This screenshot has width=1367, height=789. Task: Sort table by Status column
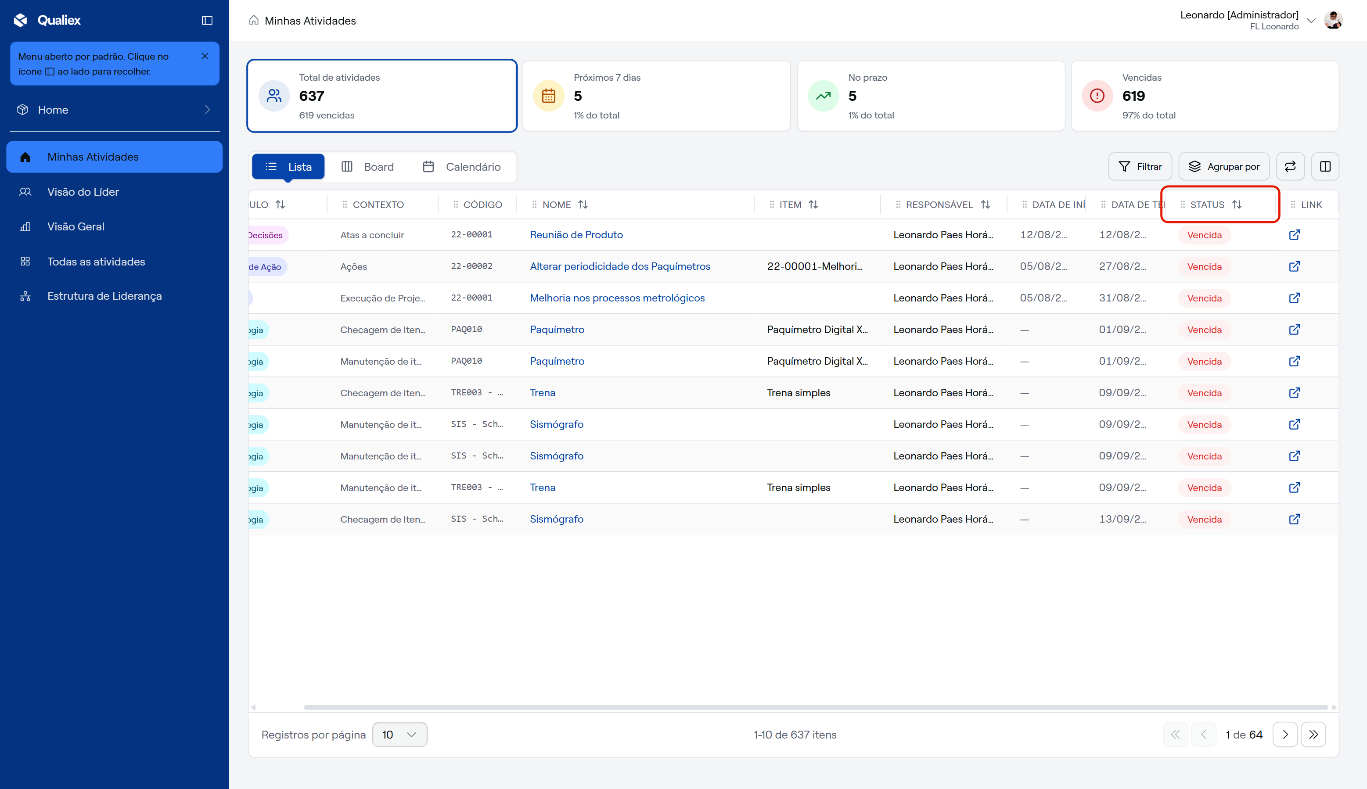click(x=1237, y=204)
